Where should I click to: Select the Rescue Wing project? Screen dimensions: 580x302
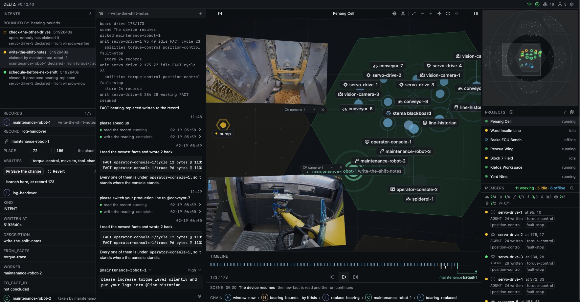click(x=530, y=149)
